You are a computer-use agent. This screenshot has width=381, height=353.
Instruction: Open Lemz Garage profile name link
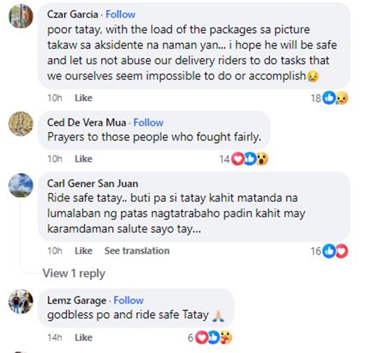click(77, 300)
